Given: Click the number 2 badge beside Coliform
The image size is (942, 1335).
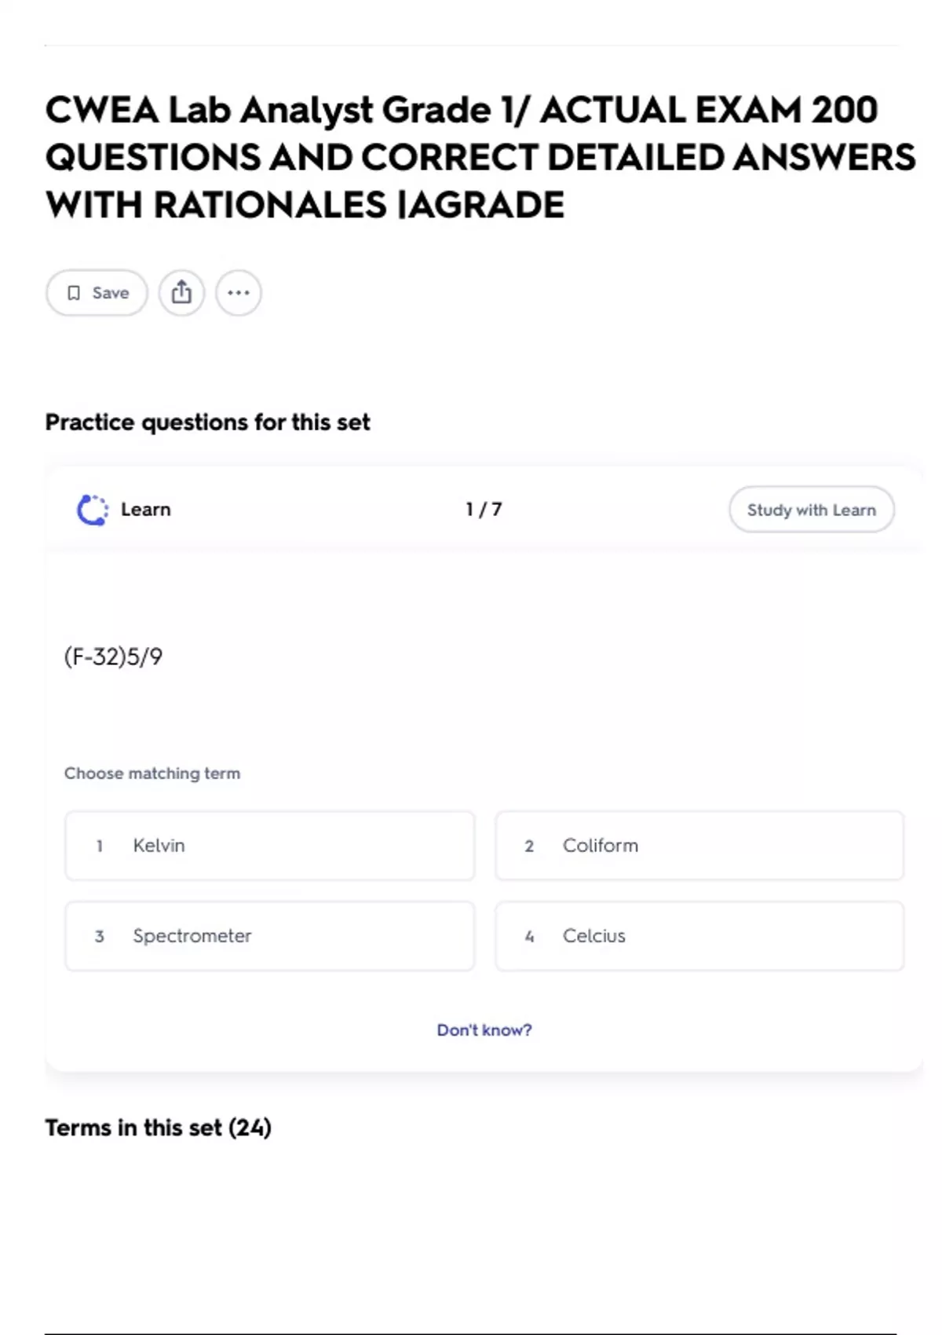Looking at the screenshot, I should (x=529, y=846).
